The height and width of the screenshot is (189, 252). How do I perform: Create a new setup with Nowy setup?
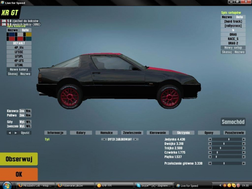[233, 48]
